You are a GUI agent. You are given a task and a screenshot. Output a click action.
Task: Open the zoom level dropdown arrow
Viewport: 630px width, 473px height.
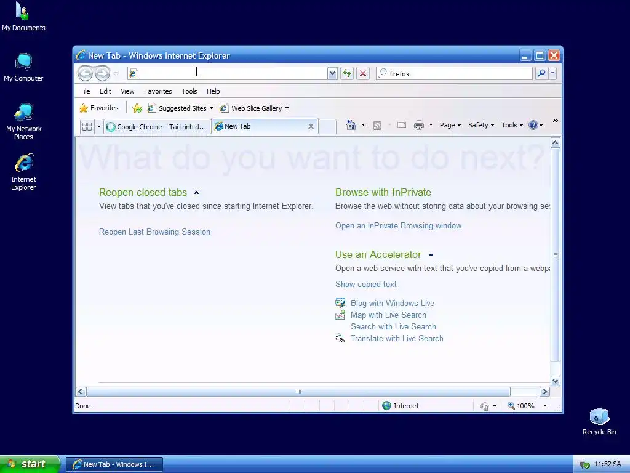(545, 406)
